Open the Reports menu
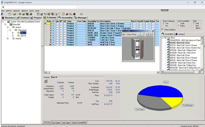205x127 pixels. pos(17,11)
